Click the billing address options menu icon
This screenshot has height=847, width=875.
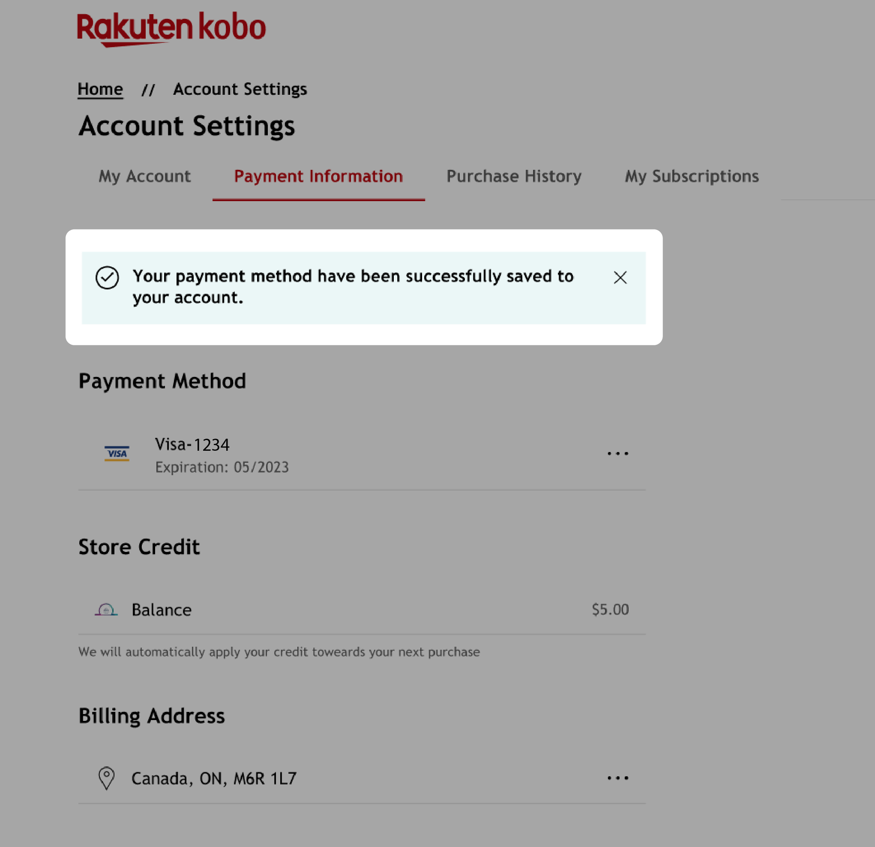coord(618,778)
